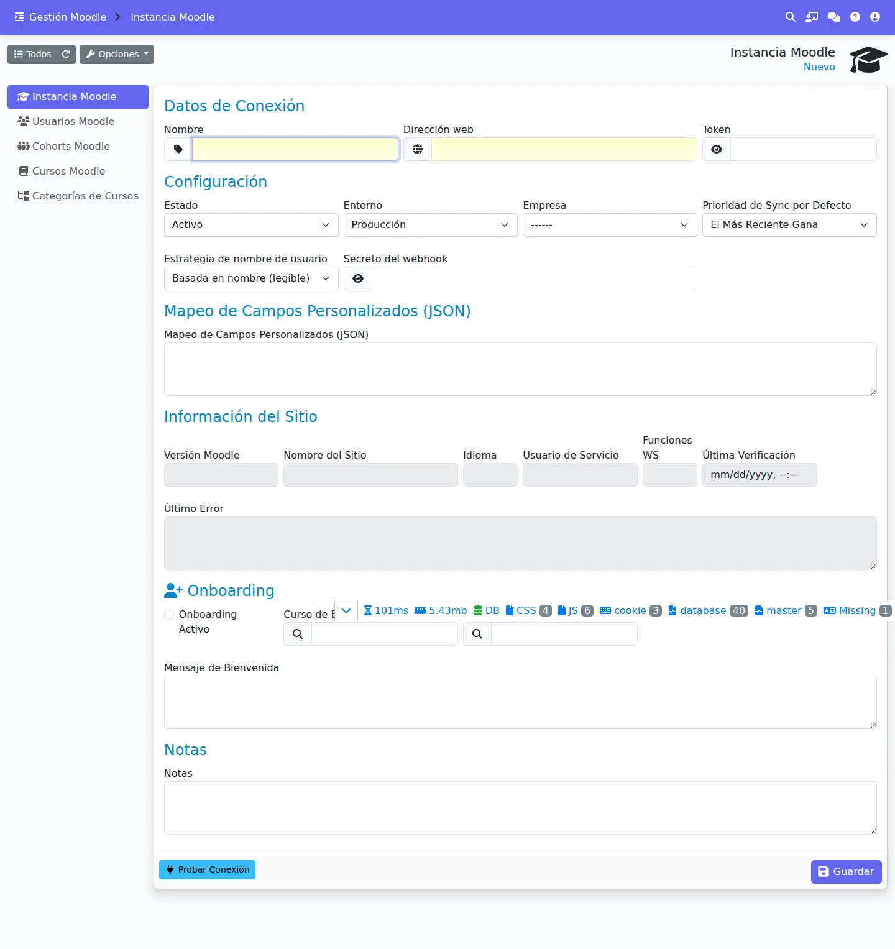Screen dimensions: 895x949
Task: Click the tag icon beside Nombre field
Action: click(x=178, y=149)
